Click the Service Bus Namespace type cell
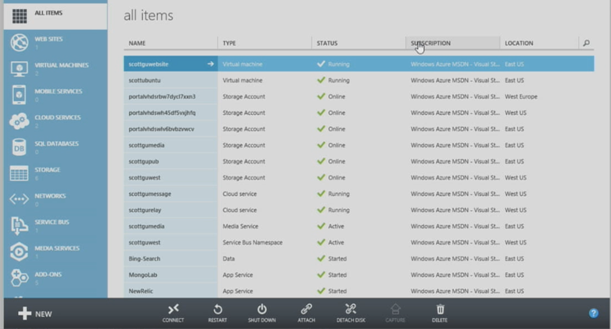Viewport: 611px width, 329px height. tap(252, 242)
